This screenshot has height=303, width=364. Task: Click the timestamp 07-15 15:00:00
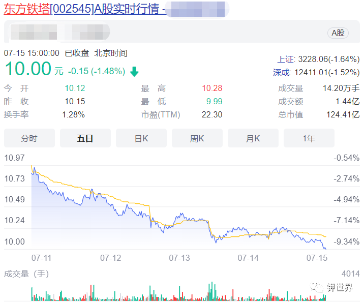(x=32, y=53)
